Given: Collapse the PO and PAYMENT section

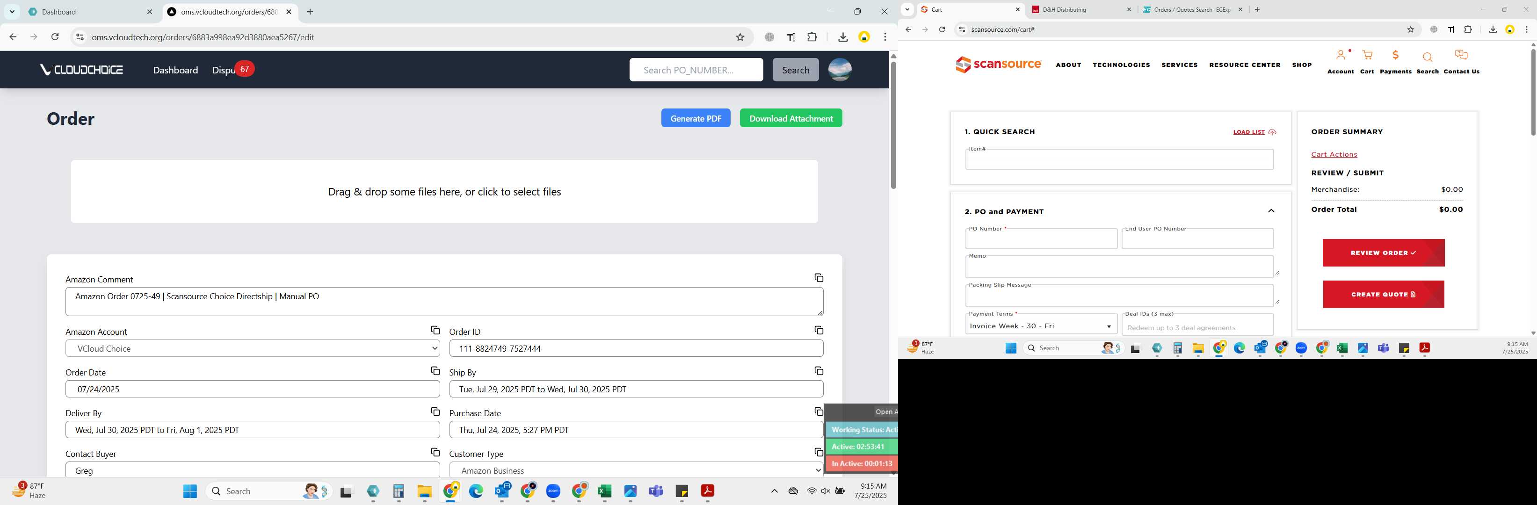Looking at the screenshot, I should click(x=1271, y=211).
